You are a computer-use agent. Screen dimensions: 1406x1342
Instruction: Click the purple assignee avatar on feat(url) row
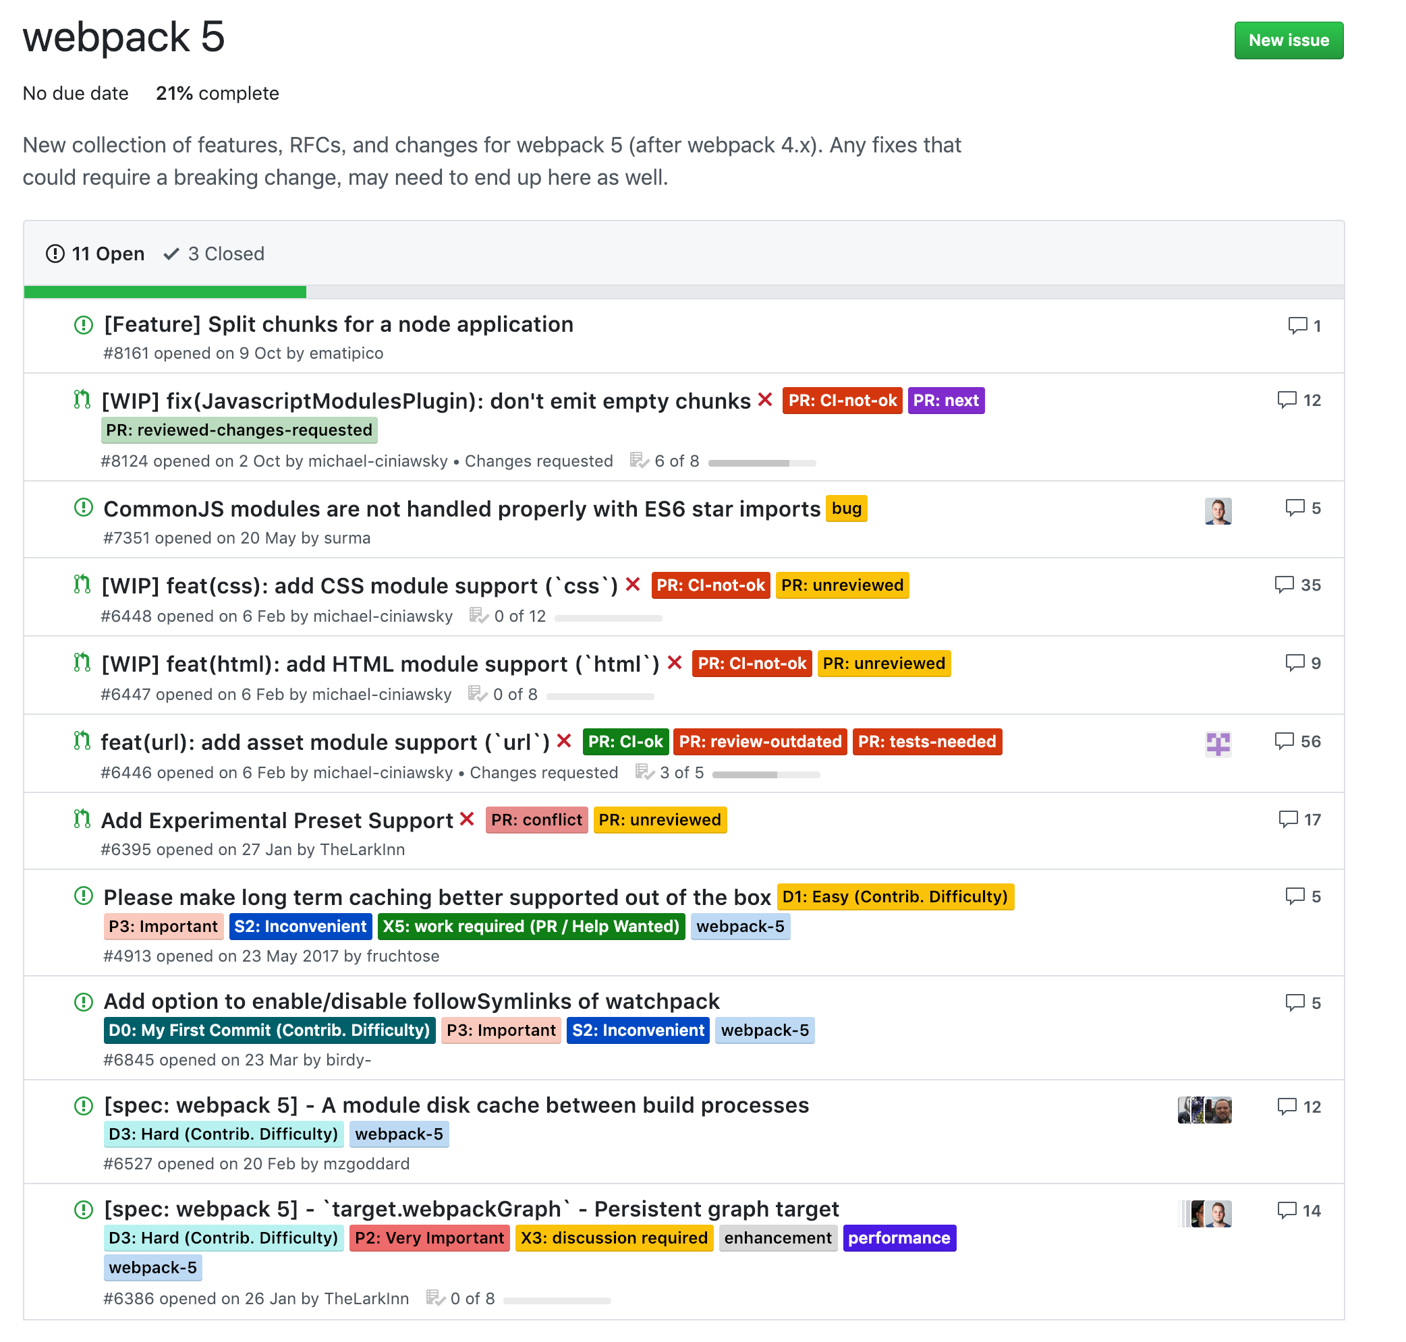pos(1218,744)
